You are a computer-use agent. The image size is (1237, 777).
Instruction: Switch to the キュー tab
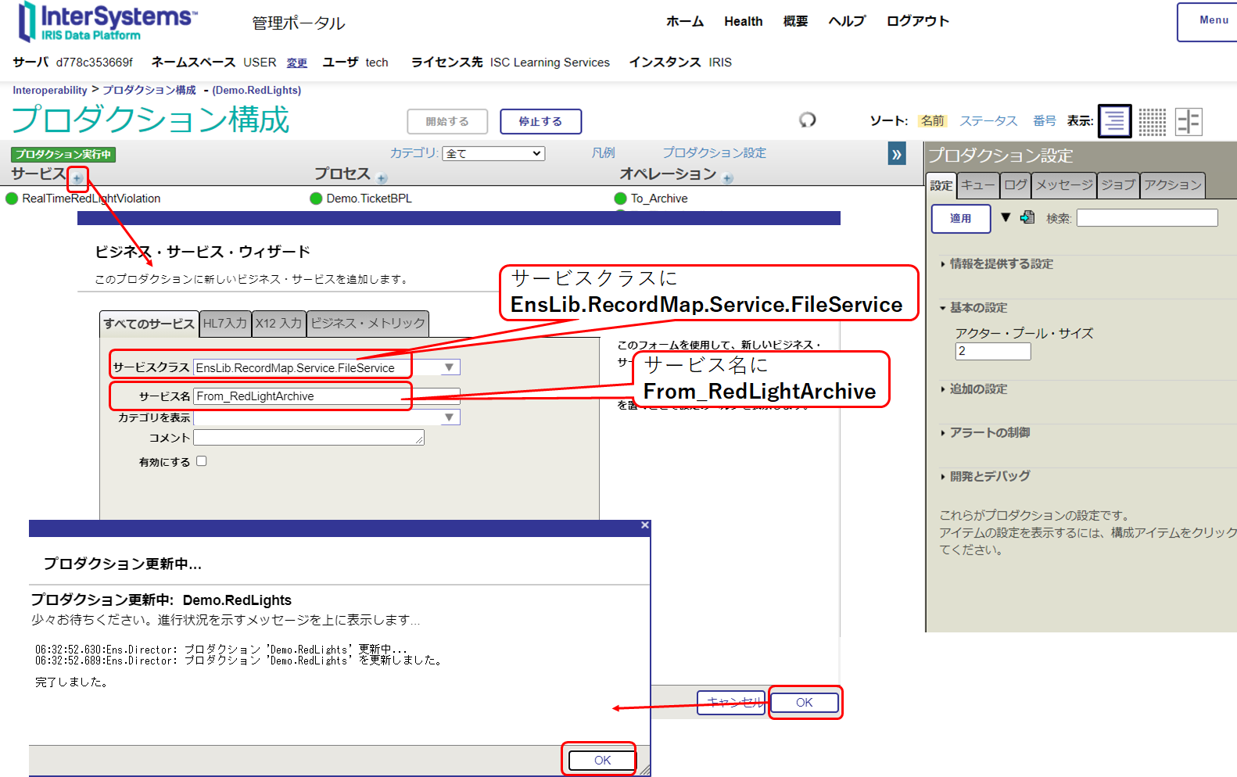tap(977, 185)
